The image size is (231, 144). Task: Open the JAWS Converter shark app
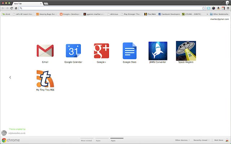click(158, 51)
